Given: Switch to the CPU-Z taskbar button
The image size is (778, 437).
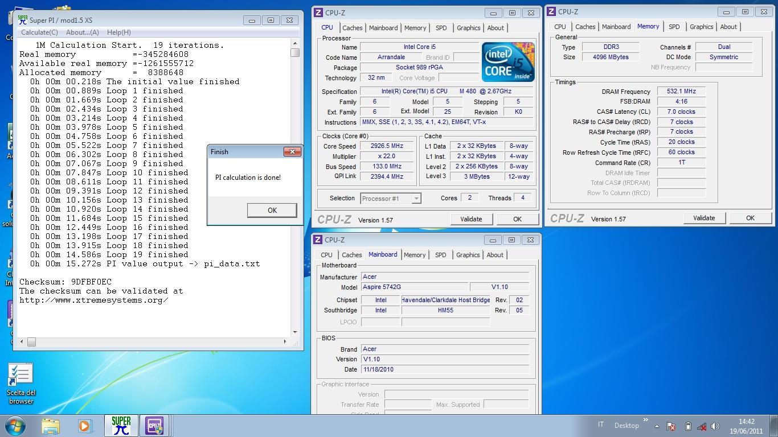Looking at the screenshot, I should coord(154,426).
